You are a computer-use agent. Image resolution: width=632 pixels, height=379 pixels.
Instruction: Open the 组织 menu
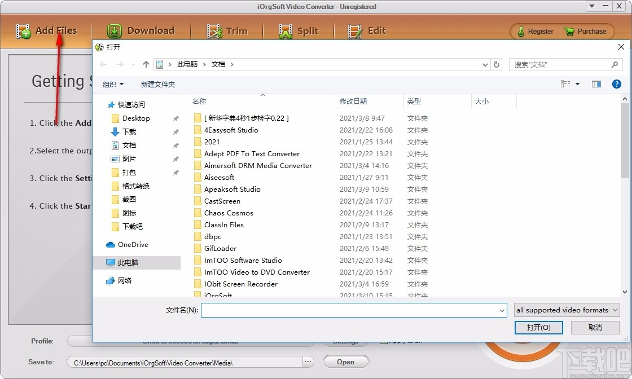[x=113, y=83]
